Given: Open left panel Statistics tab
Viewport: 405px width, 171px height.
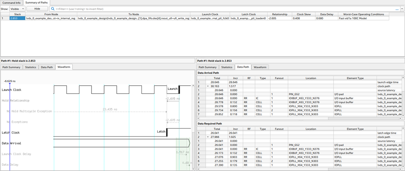Looking at the screenshot, I should [30, 67].
